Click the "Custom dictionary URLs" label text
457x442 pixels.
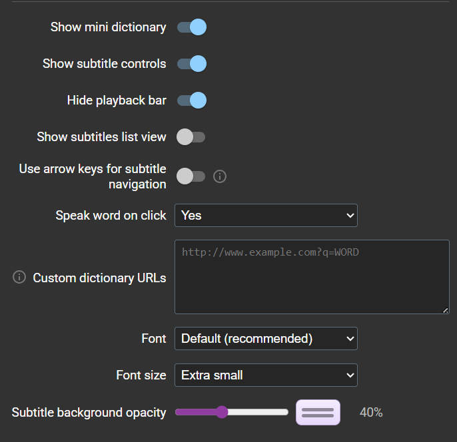99,278
